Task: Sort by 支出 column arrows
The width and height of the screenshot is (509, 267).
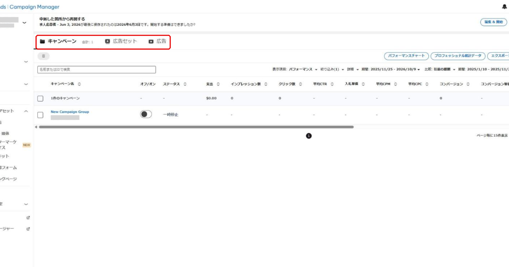Action: coord(218,84)
